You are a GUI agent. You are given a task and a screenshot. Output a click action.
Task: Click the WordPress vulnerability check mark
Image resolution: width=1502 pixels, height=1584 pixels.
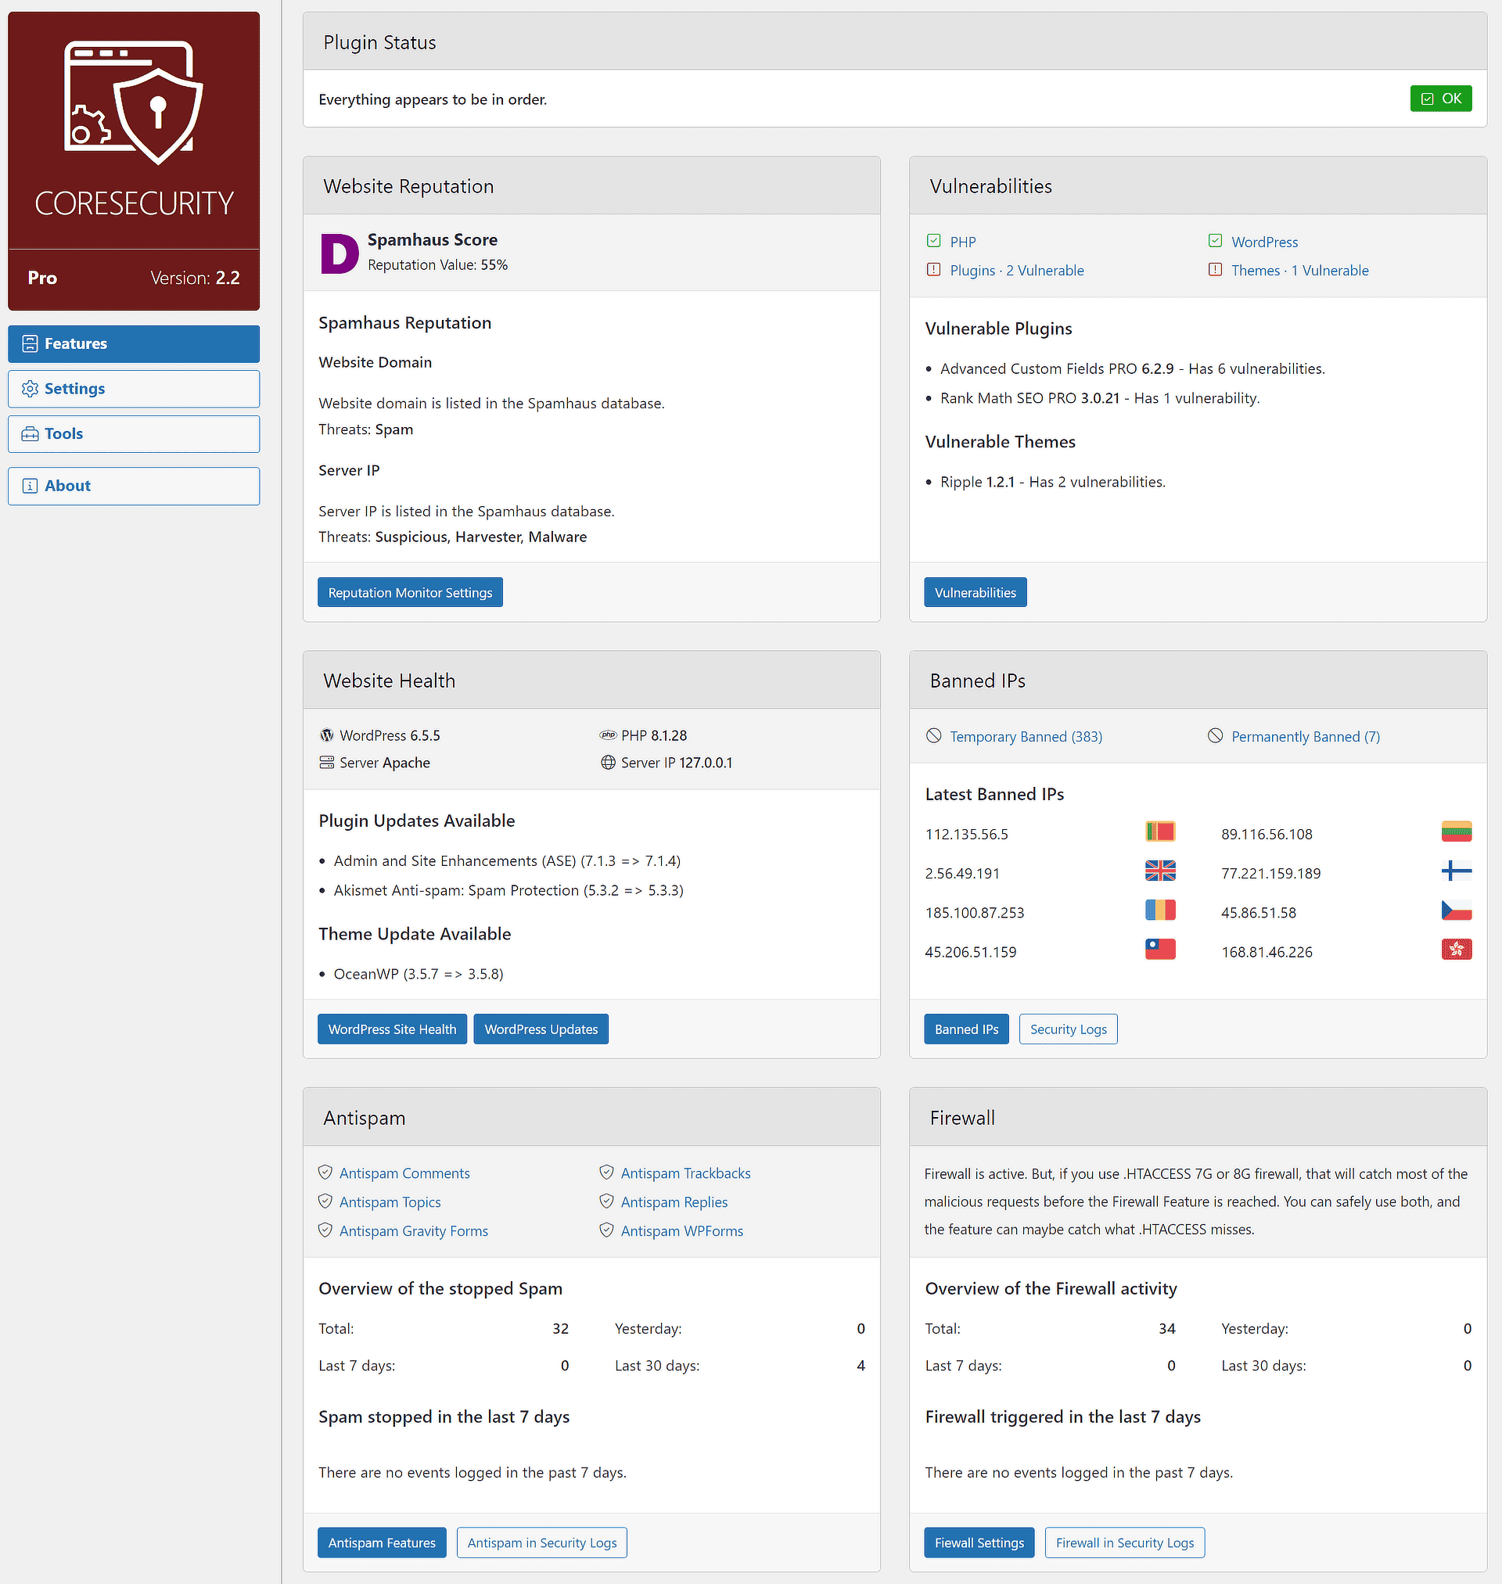[x=1215, y=241]
